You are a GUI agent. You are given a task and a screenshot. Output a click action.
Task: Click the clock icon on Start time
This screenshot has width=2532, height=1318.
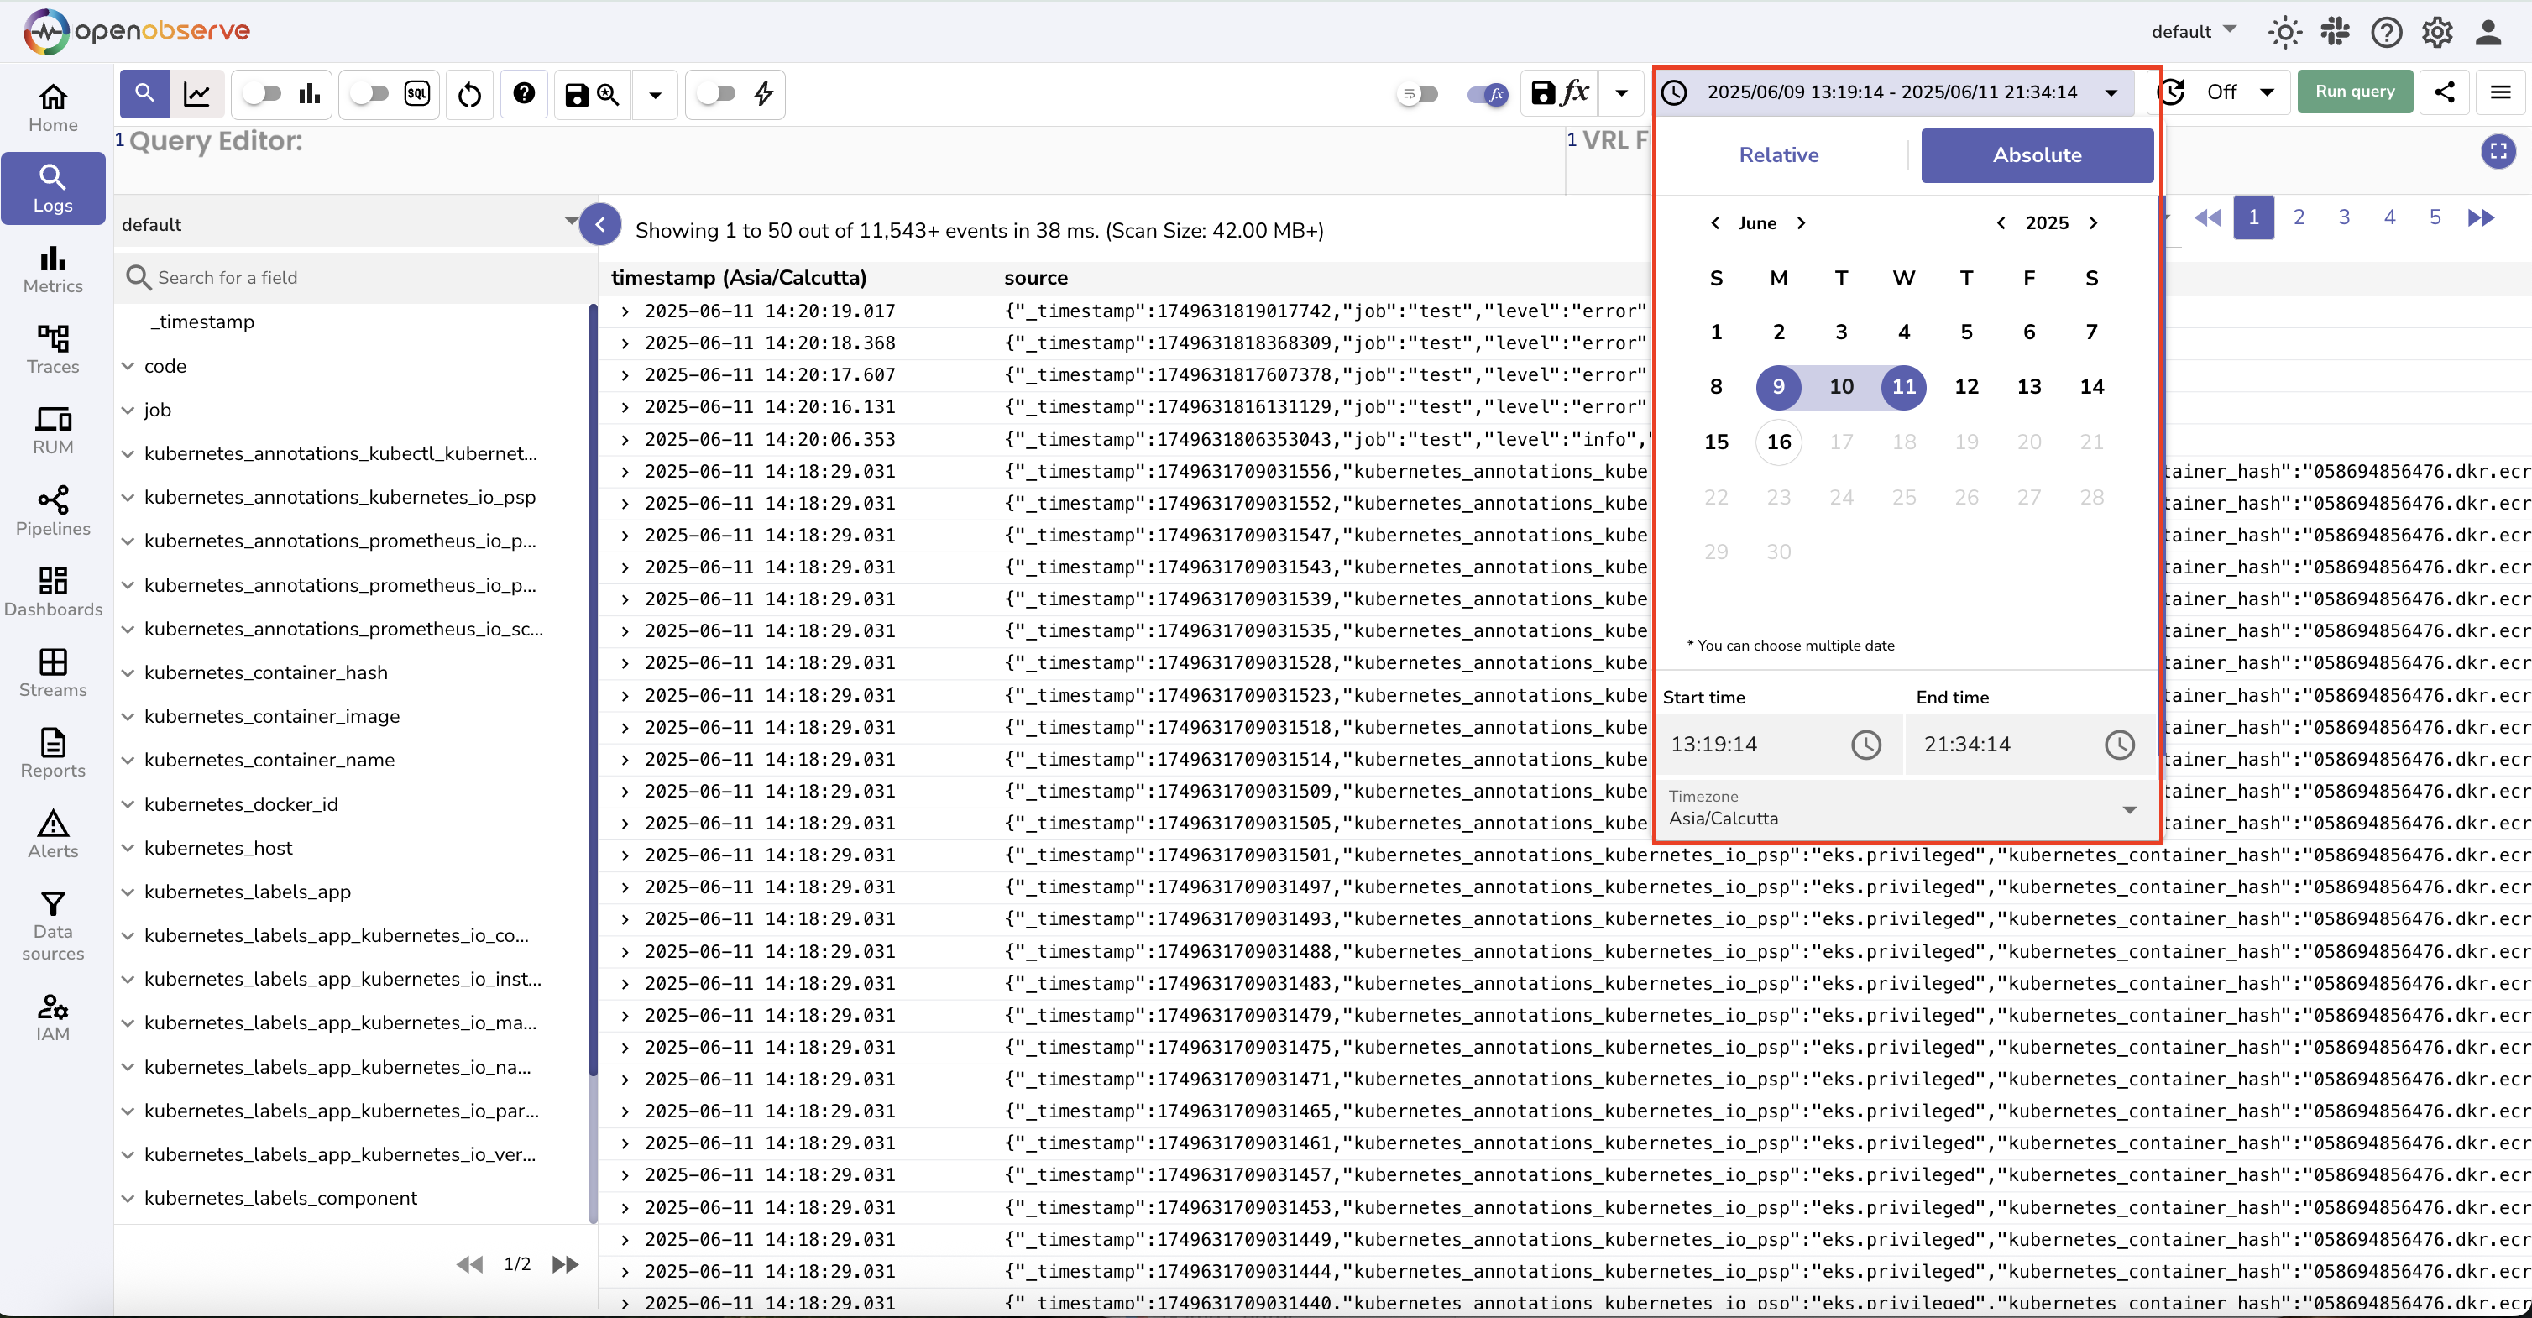[x=1865, y=744]
